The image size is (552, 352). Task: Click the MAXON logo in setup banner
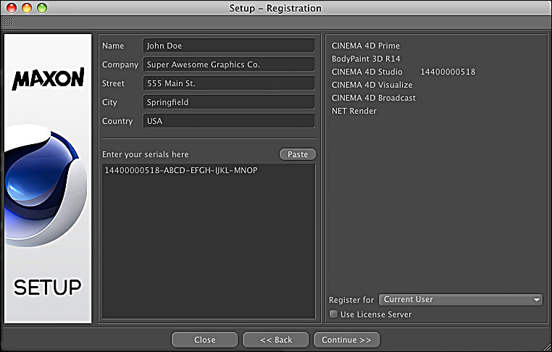tap(49, 78)
